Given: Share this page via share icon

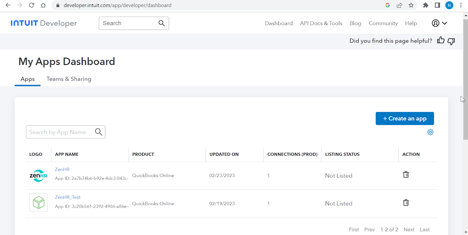Looking at the screenshot, I should (x=399, y=5).
